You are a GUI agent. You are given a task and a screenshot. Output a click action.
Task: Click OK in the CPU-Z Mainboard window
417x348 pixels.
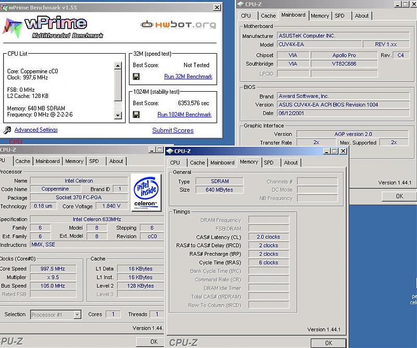[x=399, y=196]
